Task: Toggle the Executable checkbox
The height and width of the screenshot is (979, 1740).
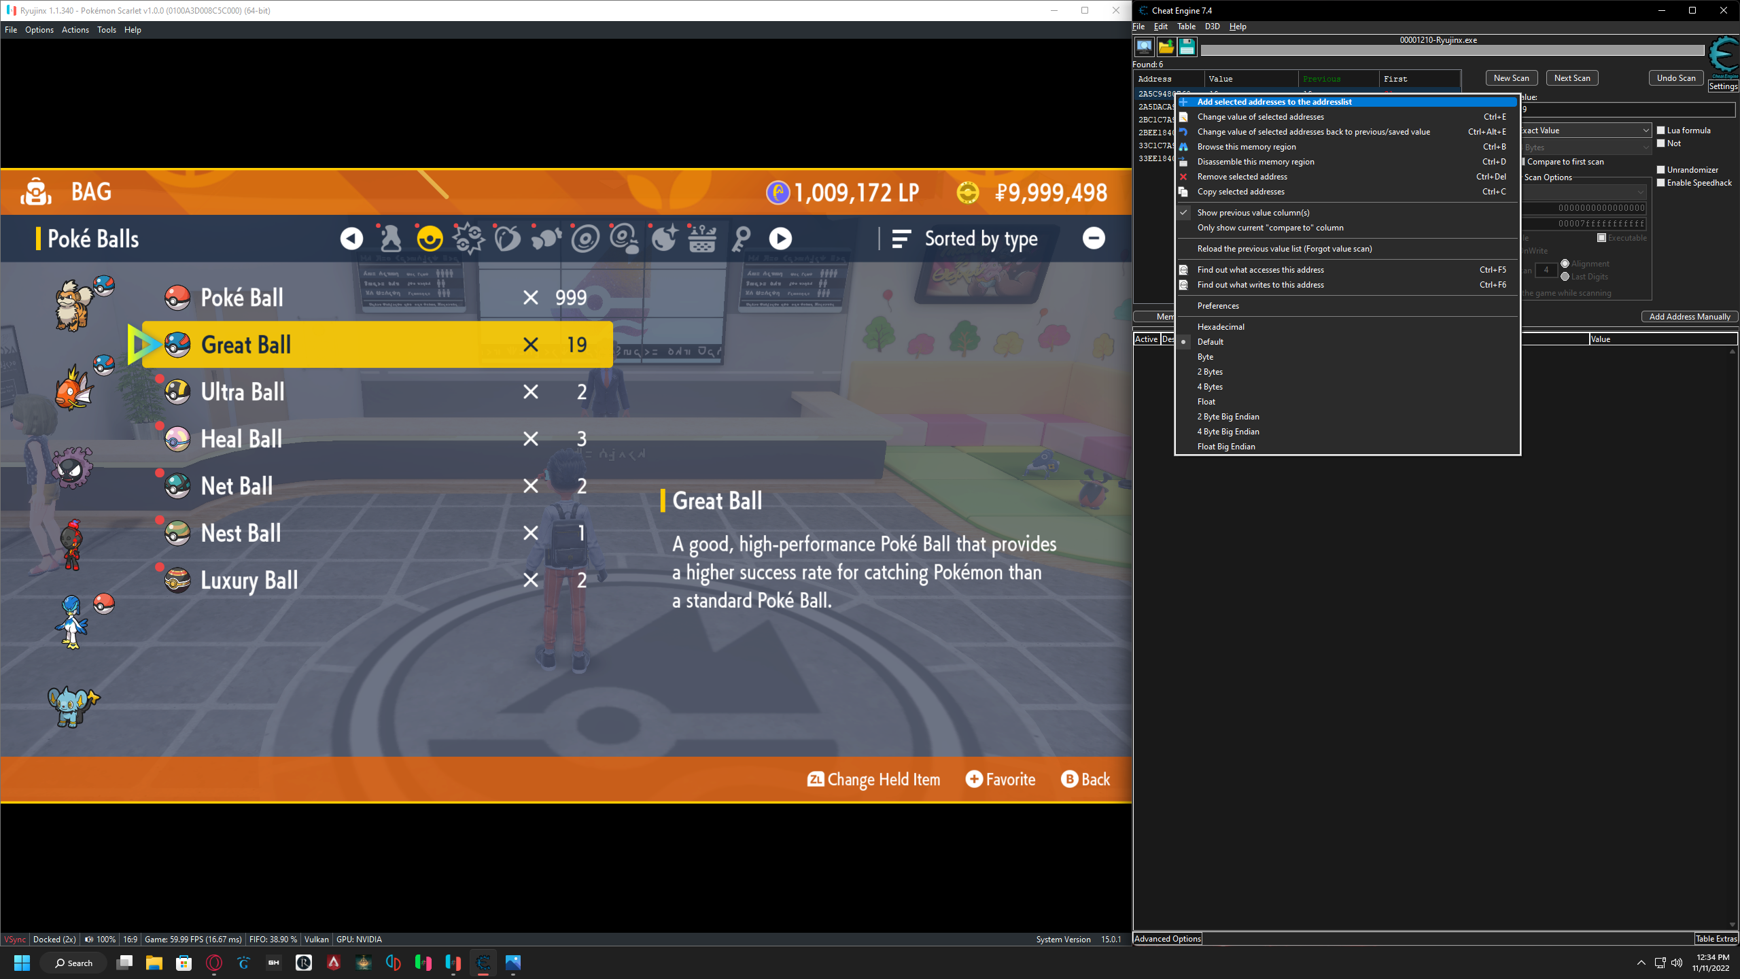Action: coord(1602,238)
